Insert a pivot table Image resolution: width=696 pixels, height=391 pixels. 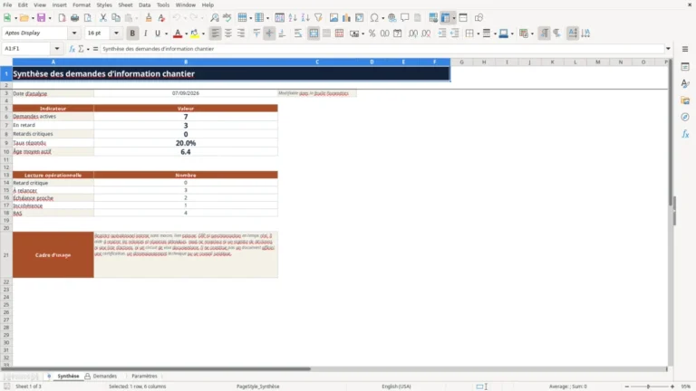click(x=360, y=18)
